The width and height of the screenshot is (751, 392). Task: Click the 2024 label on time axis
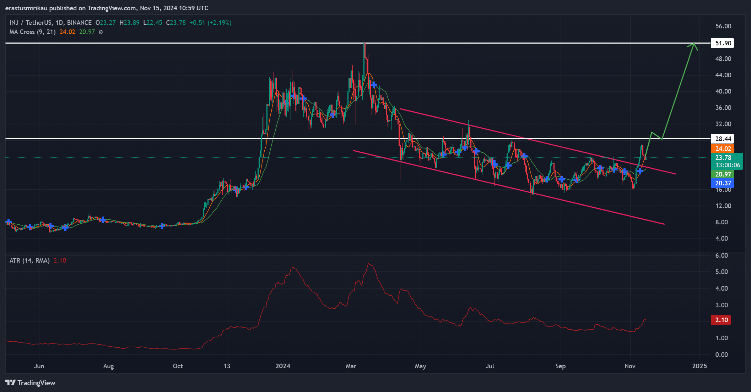click(x=283, y=366)
